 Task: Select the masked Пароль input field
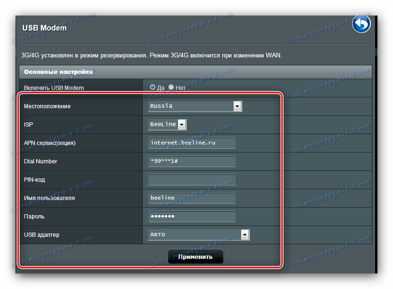pyautogui.click(x=192, y=216)
